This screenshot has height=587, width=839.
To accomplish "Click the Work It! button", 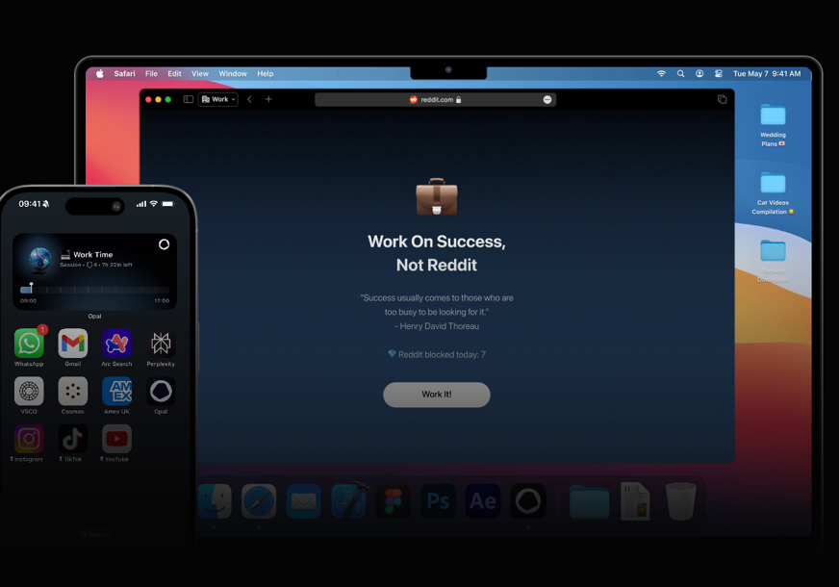I will 437,395.
